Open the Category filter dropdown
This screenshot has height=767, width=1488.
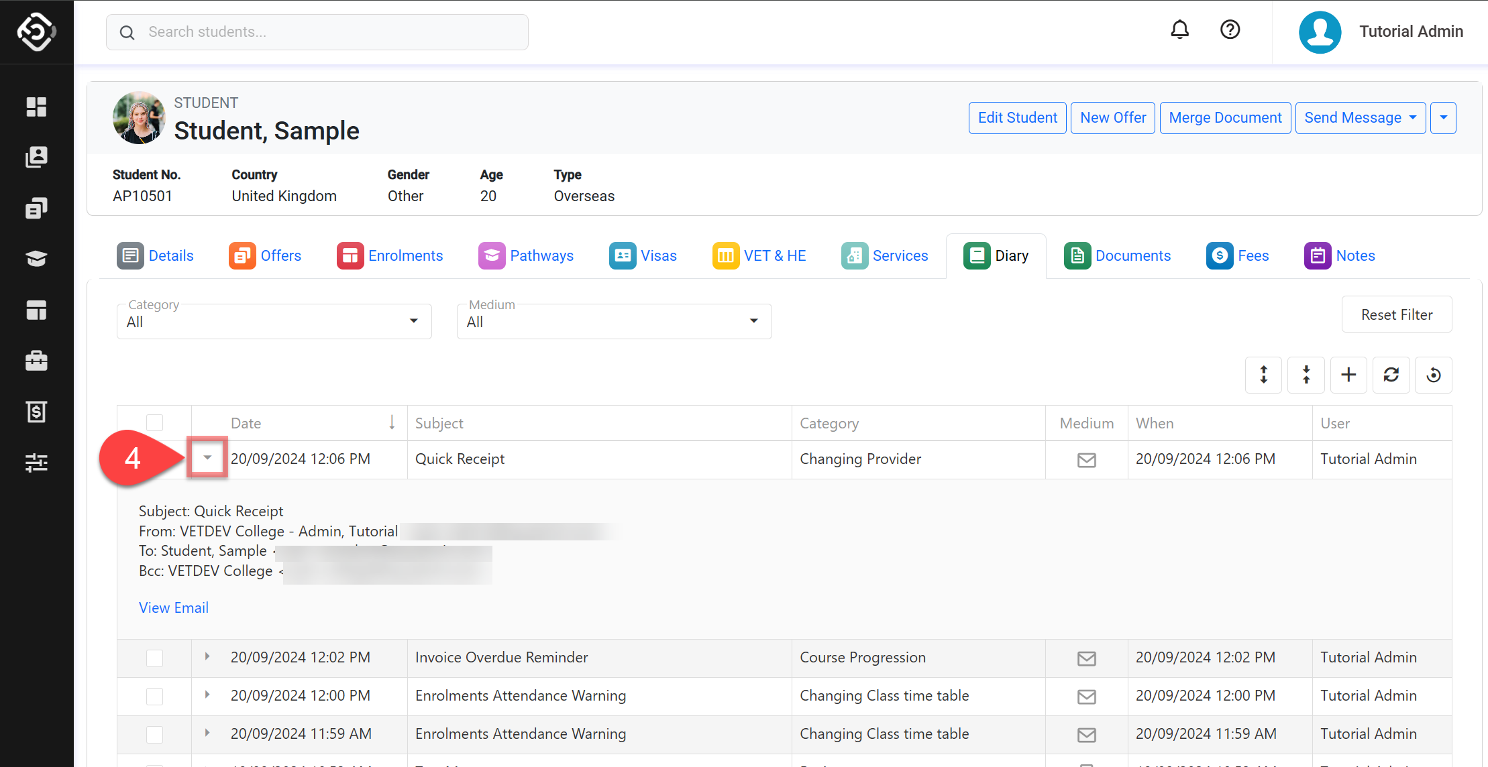(274, 322)
